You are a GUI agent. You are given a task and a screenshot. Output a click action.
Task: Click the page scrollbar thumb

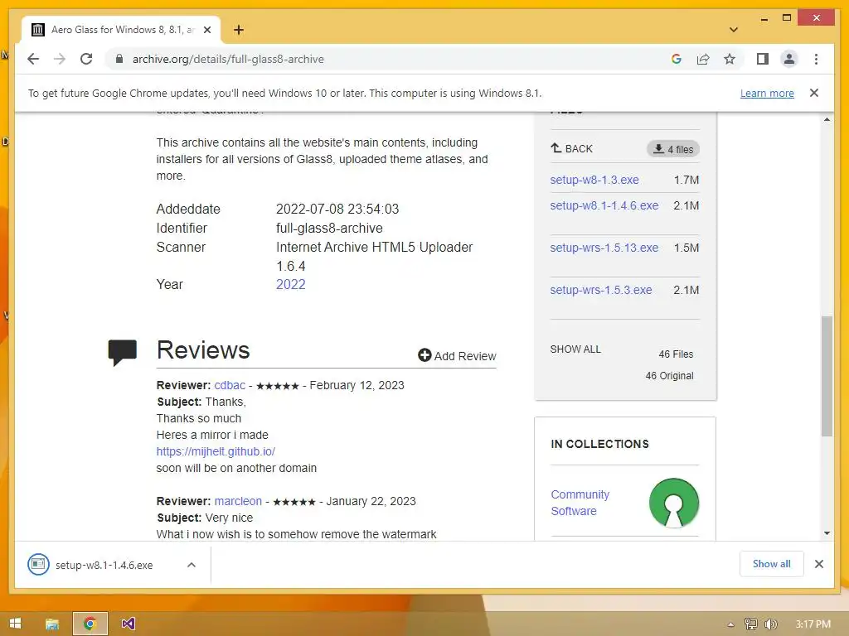click(x=827, y=377)
